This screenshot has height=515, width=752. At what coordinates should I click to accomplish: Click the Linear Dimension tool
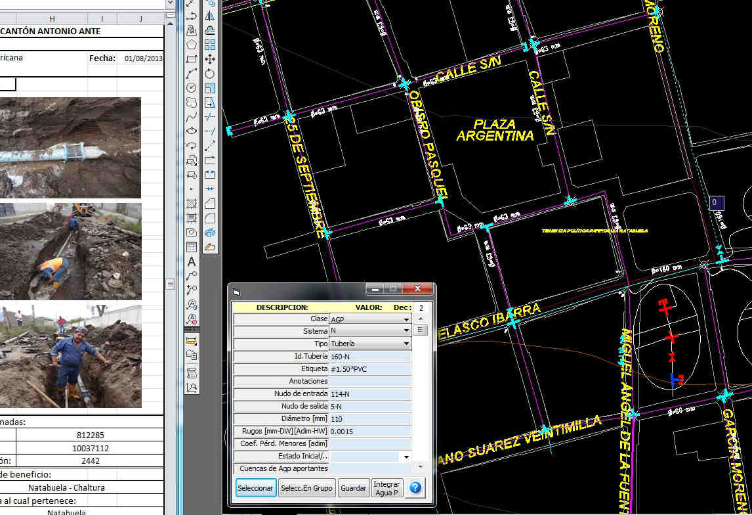[192, 341]
